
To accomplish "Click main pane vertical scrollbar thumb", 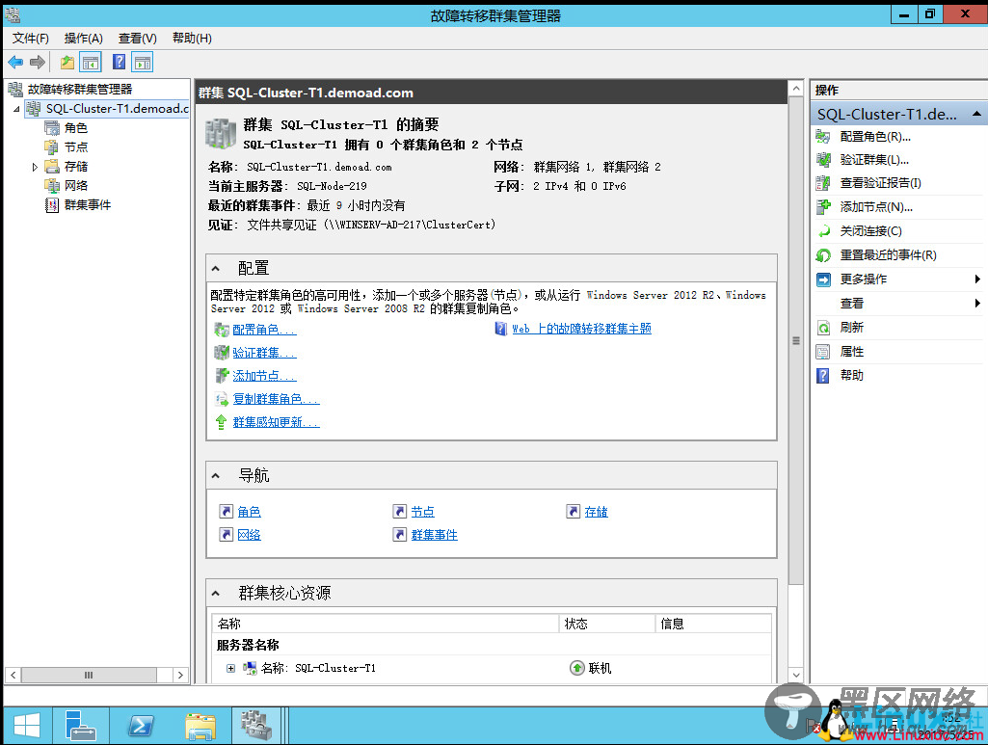I will tap(796, 341).
